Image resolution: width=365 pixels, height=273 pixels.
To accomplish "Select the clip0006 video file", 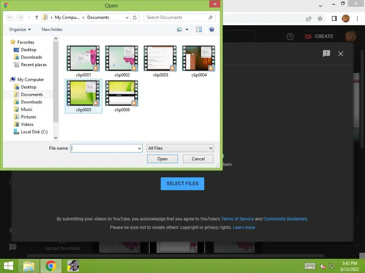I will tap(122, 96).
